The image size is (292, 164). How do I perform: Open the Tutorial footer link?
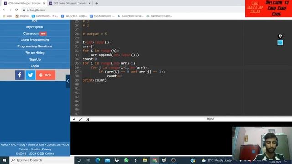tap(23, 149)
